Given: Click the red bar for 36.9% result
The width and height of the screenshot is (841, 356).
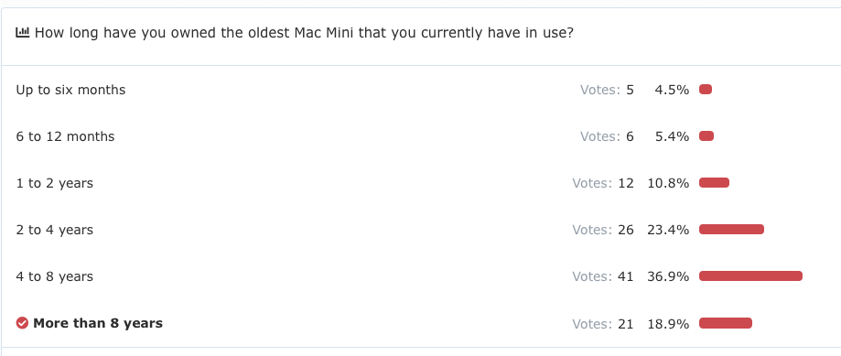Looking at the screenshot, I should 751,276.
